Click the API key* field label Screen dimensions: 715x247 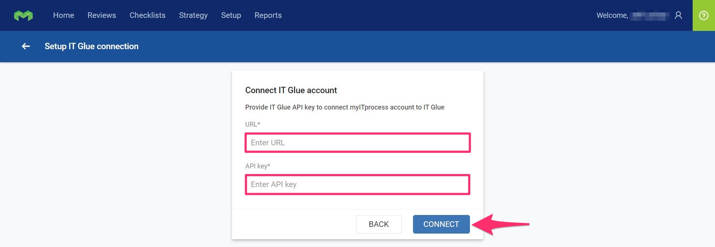257,166
